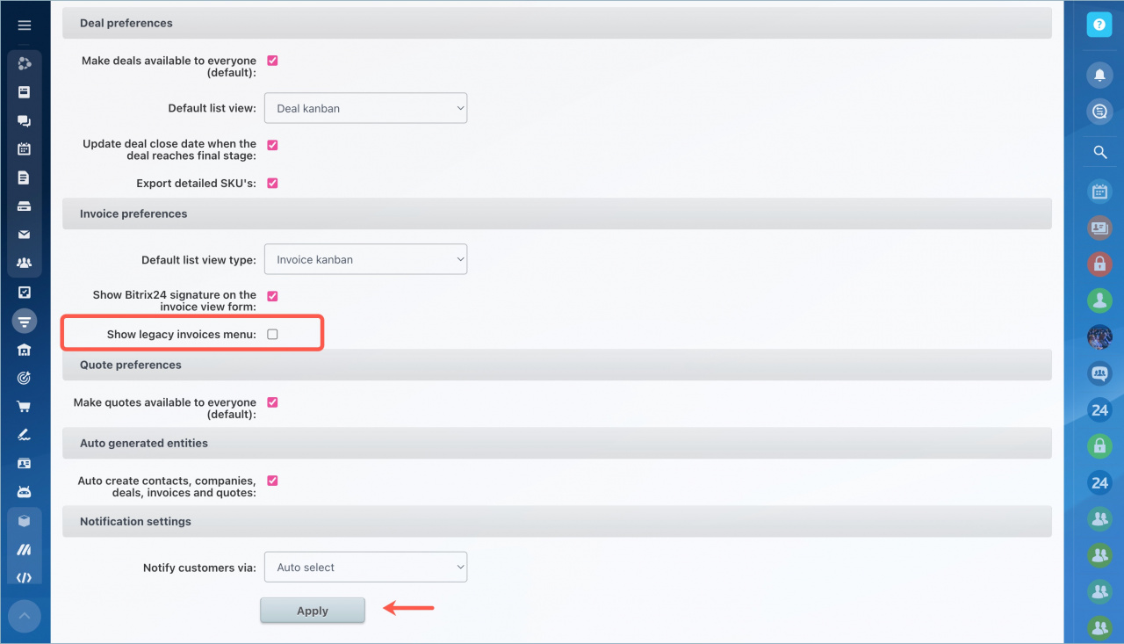Click the Default list view type label
Viewport: 1124px width, 644px height.
199,260
